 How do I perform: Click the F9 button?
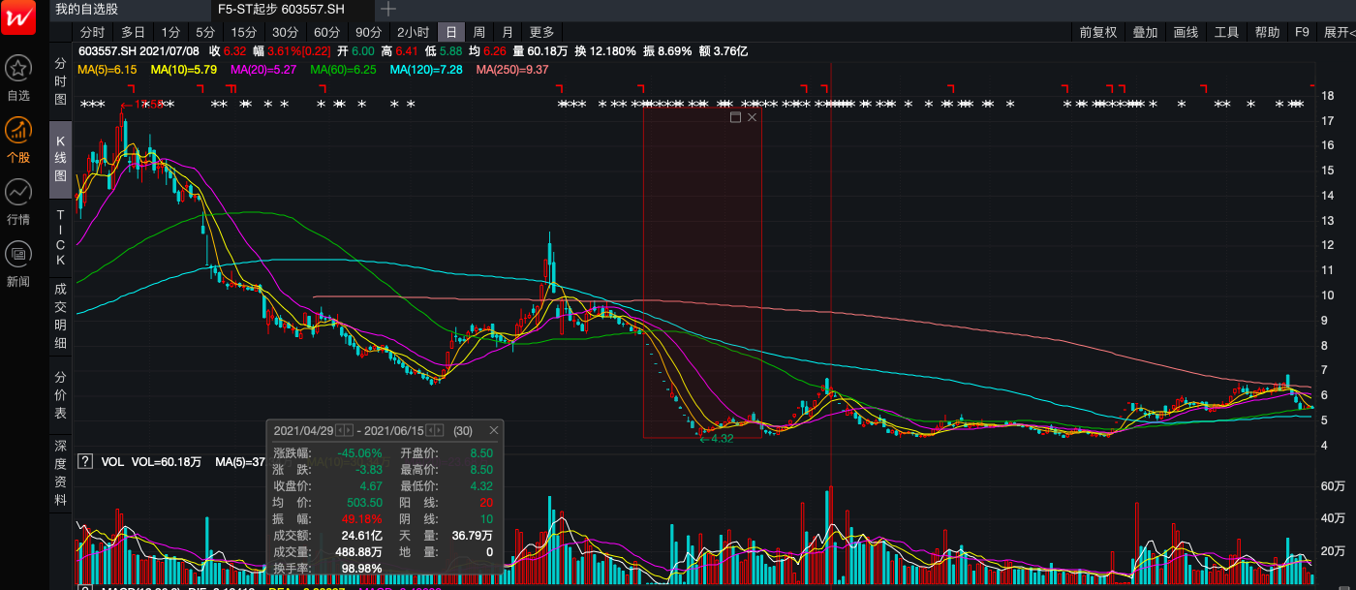(x=1303, y=32)
